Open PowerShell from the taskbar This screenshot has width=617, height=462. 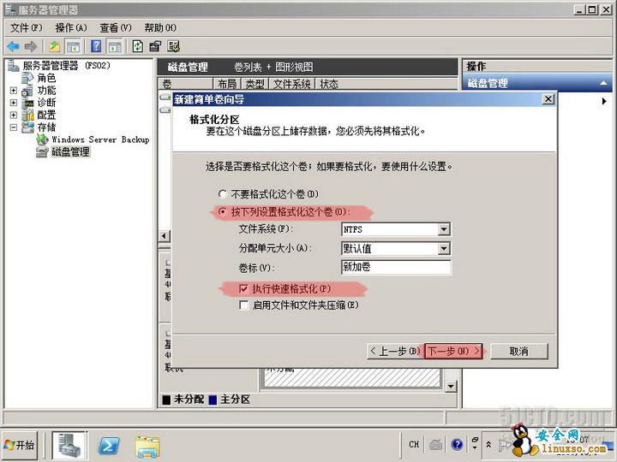click(x=109, y=445)
